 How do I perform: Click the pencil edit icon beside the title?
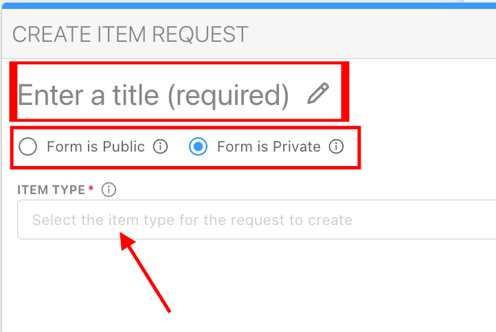point(318,93)
